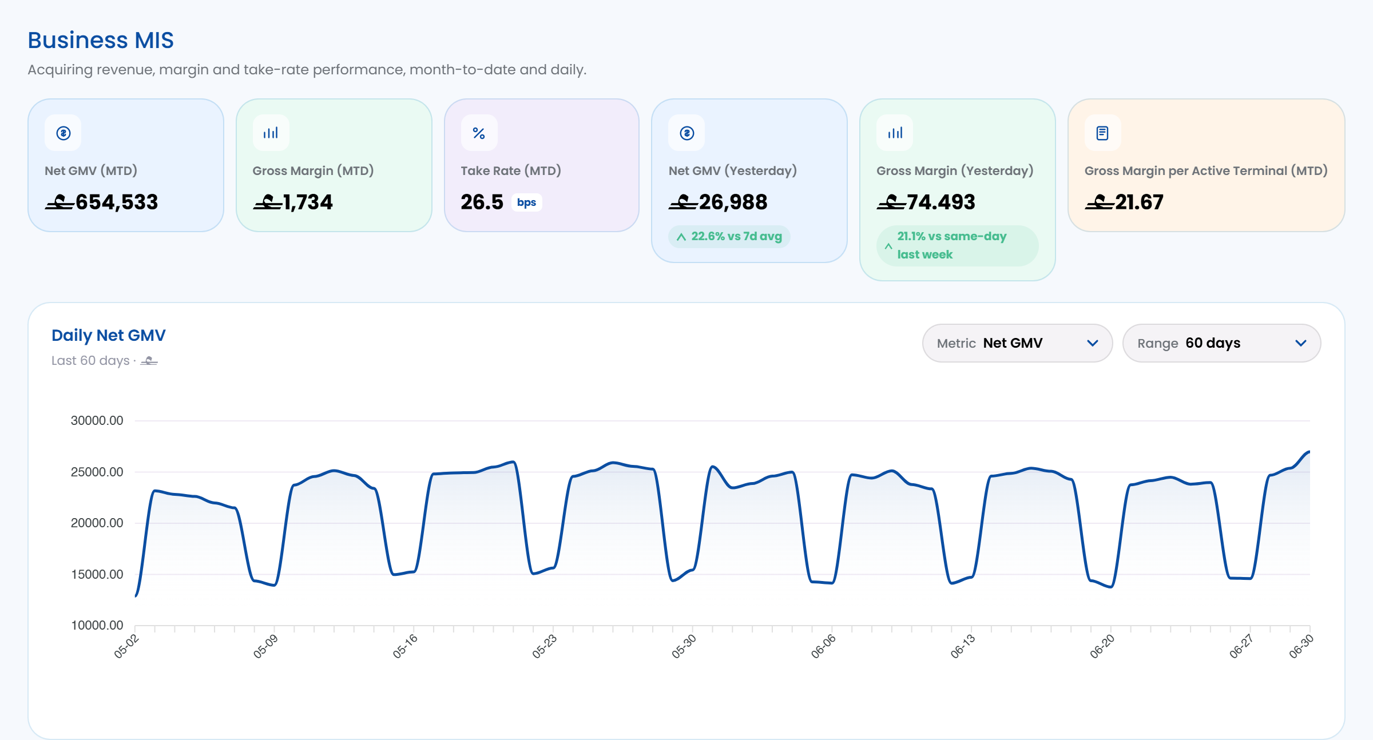The image size is (1373, 740).
Task: Click the Business MIS page title
Action: point(101,40)
